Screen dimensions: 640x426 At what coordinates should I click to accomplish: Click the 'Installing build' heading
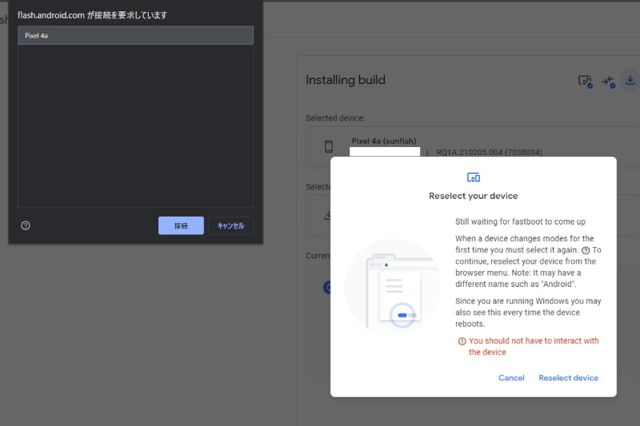346,80
